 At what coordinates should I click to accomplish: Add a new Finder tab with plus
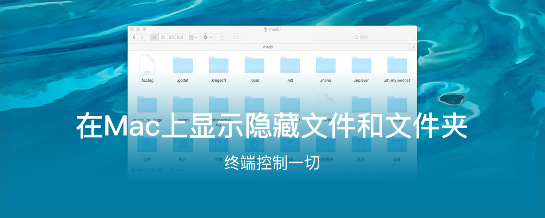413,47
